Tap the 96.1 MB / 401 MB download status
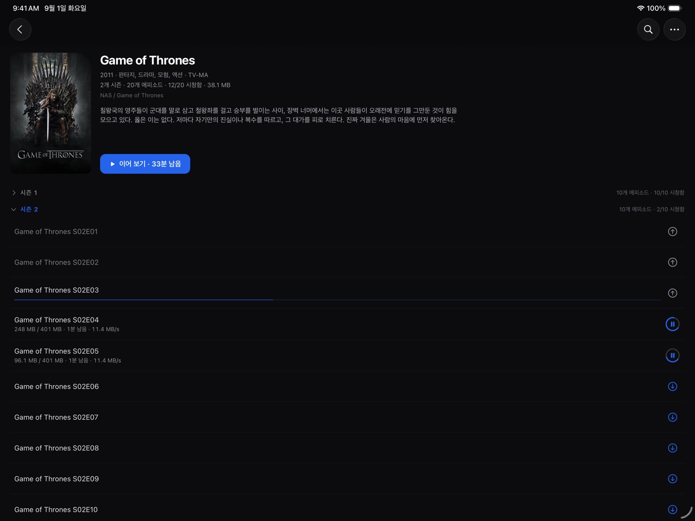695x521 pixels. click(x=68, y=361)
